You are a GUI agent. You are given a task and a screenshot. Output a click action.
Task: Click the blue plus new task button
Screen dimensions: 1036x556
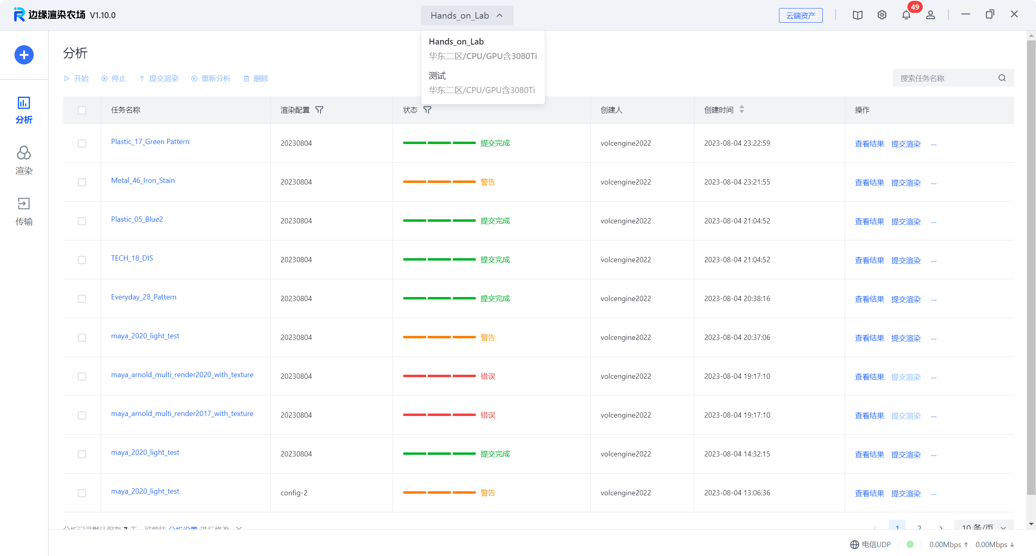point(24,55)
